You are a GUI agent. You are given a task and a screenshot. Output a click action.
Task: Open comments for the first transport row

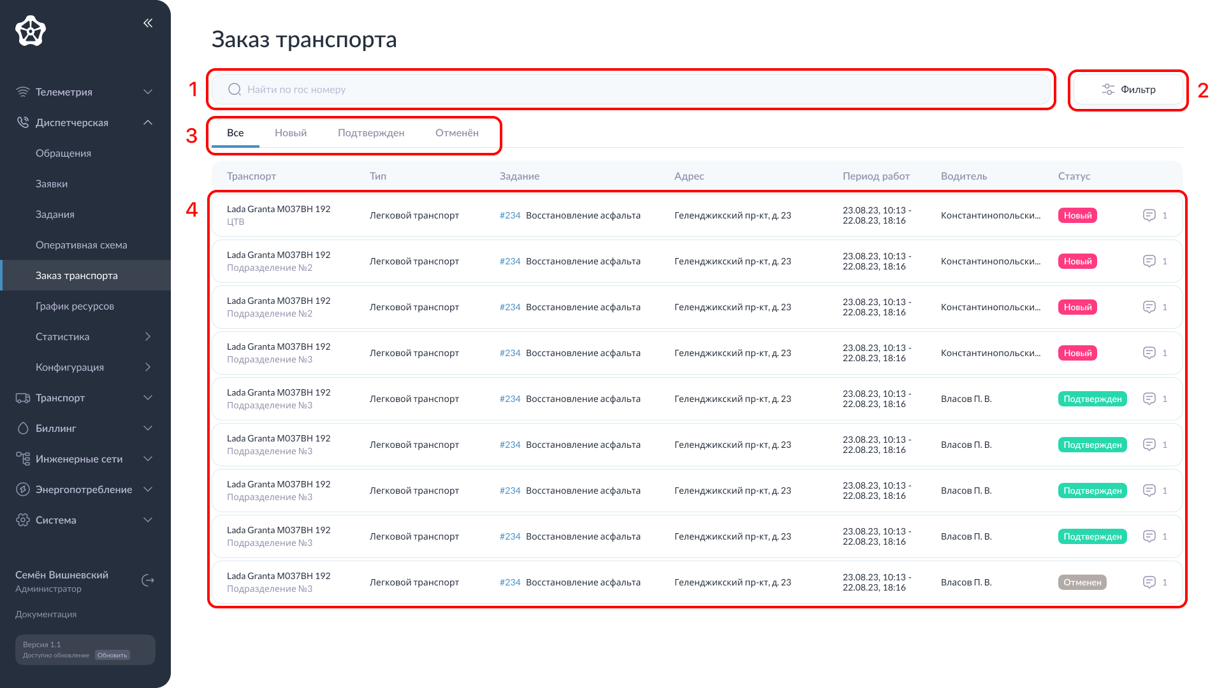pos(1150,215)
